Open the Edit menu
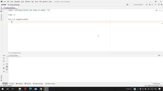 pos(8,2)
